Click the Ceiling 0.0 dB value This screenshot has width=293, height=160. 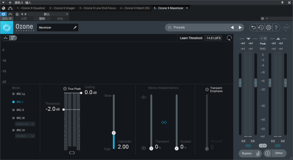tap(91, 92)
